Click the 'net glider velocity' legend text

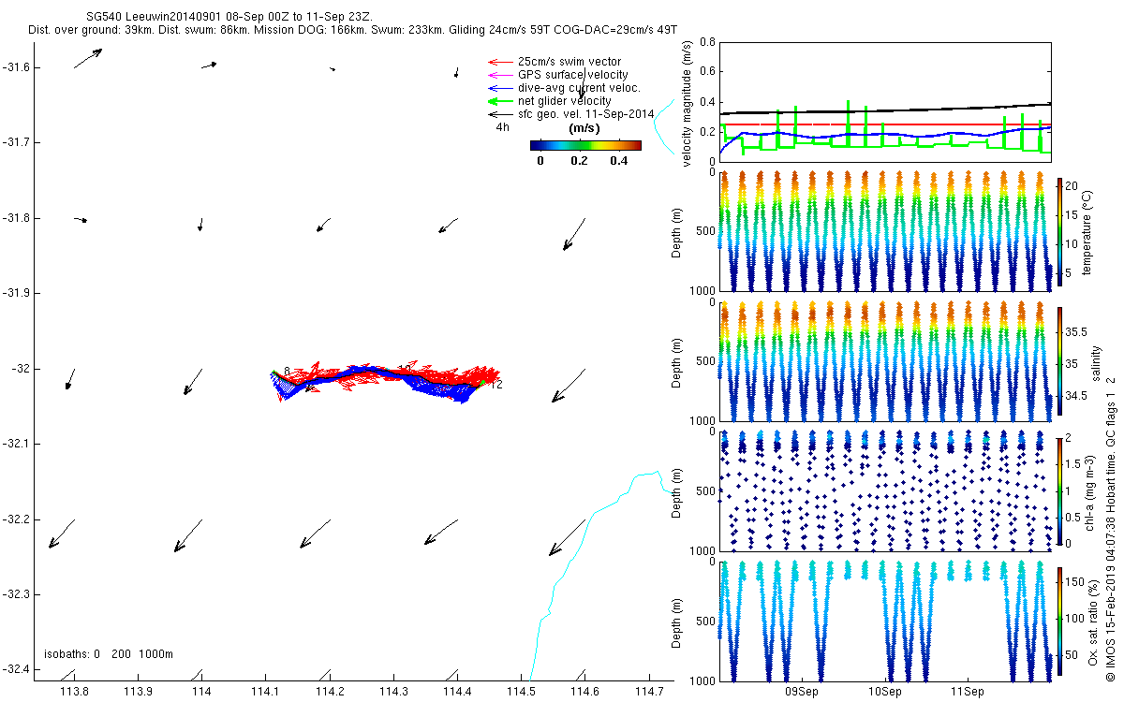click(564, 101)
